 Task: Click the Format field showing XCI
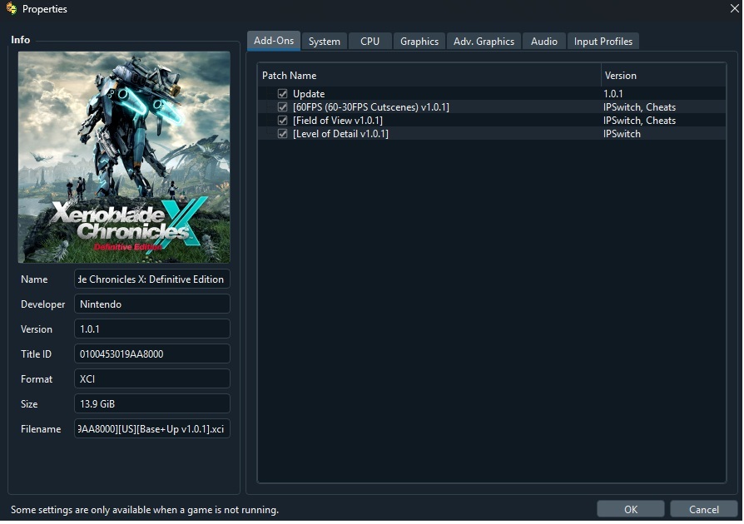(151, 379)
